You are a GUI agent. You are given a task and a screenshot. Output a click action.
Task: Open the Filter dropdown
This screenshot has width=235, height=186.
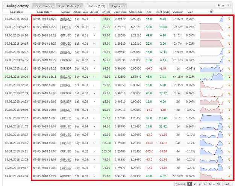point(223,6)
